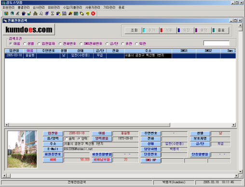Select the 휴관 search radio button

click(122, 44)
